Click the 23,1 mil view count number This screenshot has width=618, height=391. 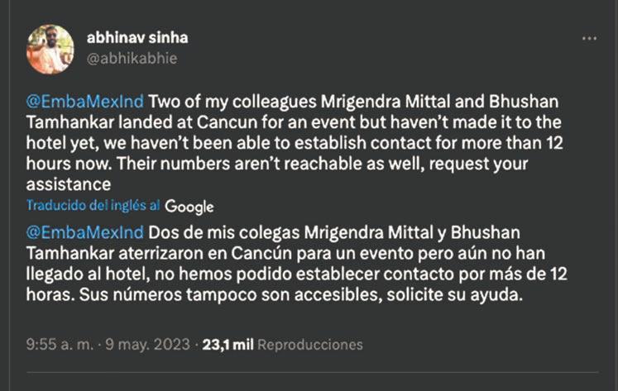click(x=229, y=344)
